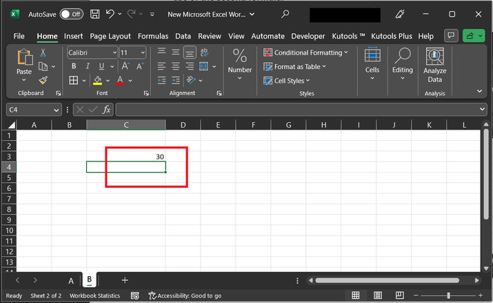Switch to sheet tab A
The height and width of the screenshot is (303, 493).
70,280
